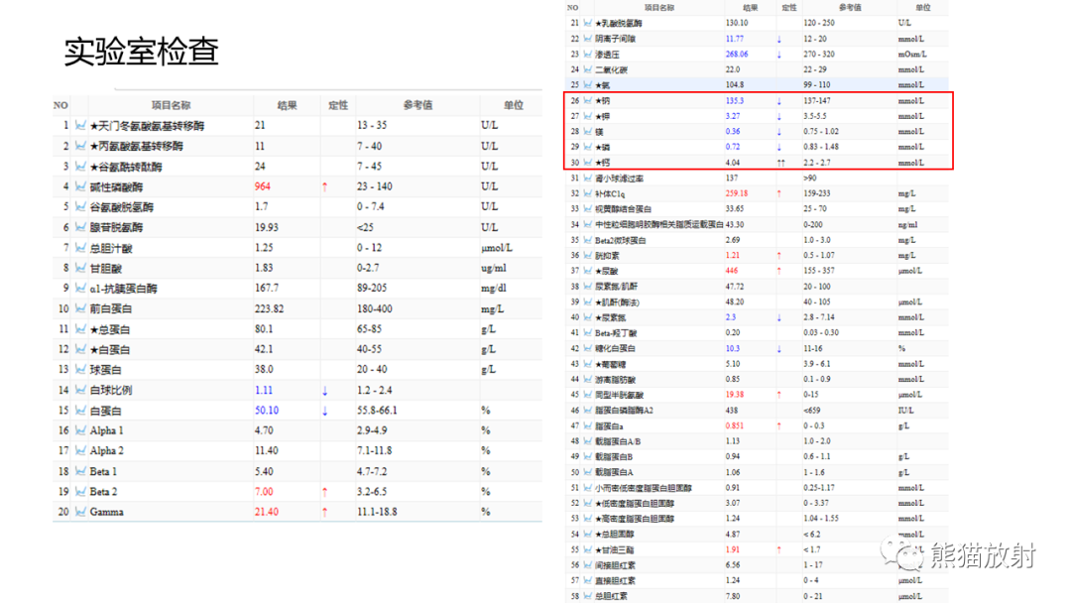
Task: Click the item name 视黄醇结合蛋白
Action: point(623,209)
